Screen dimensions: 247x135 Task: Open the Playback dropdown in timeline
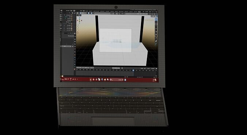(x=153, y=69)
